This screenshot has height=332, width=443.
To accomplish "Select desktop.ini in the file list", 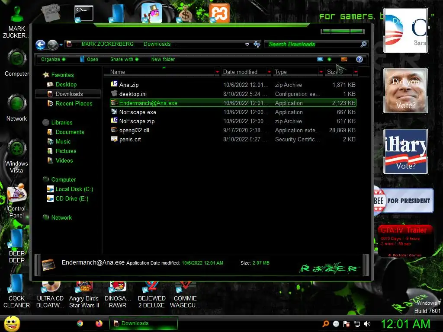I will tap(233, 94).
